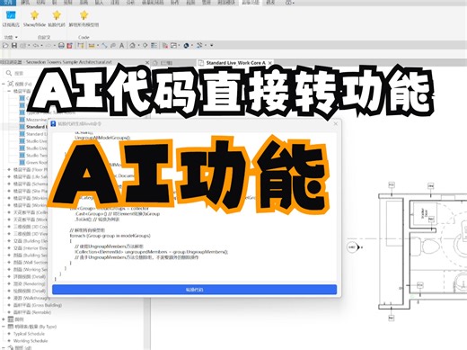Expand the 楼层平面 (Life Sa… group
The height and width of the screenshot is (350, 467).
coord(9,177)
